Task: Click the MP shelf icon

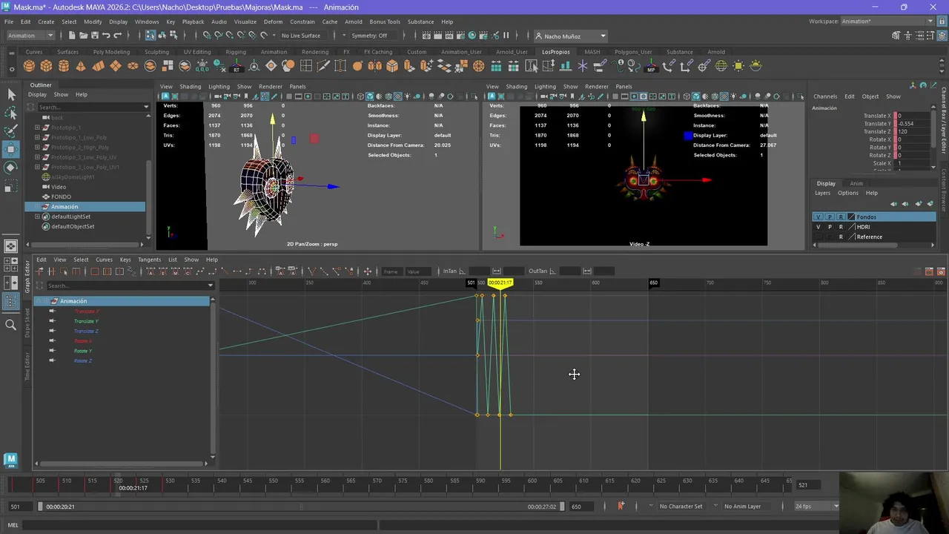Action: click(x=651, y=66)
